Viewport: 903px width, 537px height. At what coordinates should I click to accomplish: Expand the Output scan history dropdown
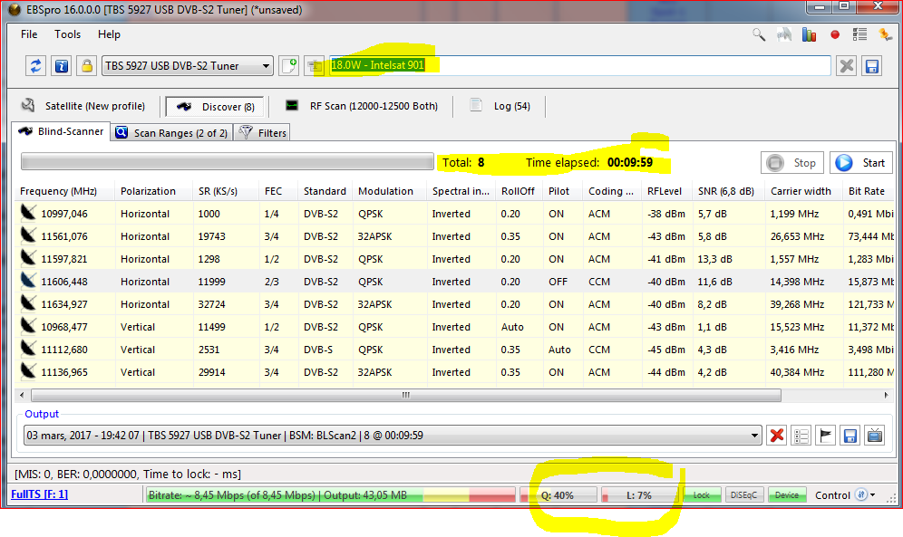[753, 436]
